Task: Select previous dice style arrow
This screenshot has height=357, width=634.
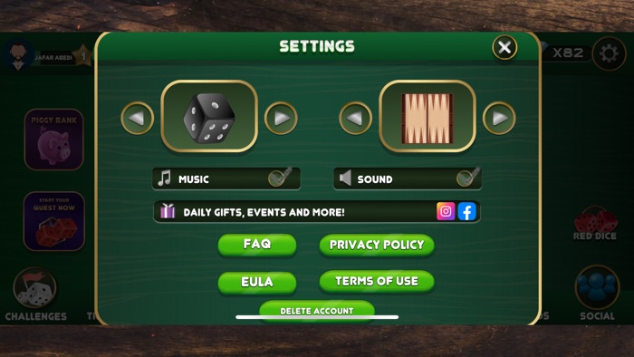Action: point(137,118)
